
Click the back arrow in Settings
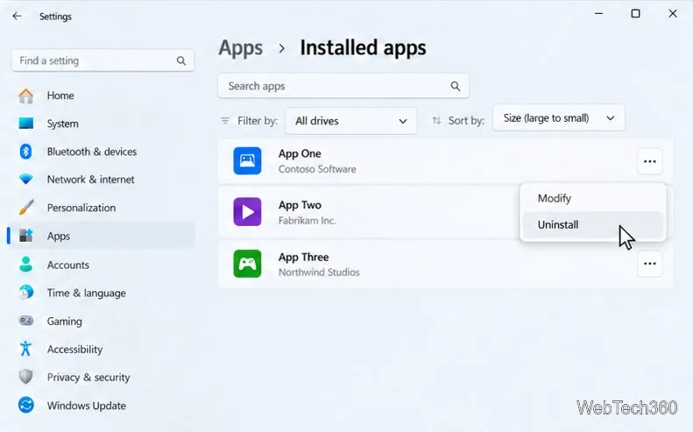pos(17,17)
